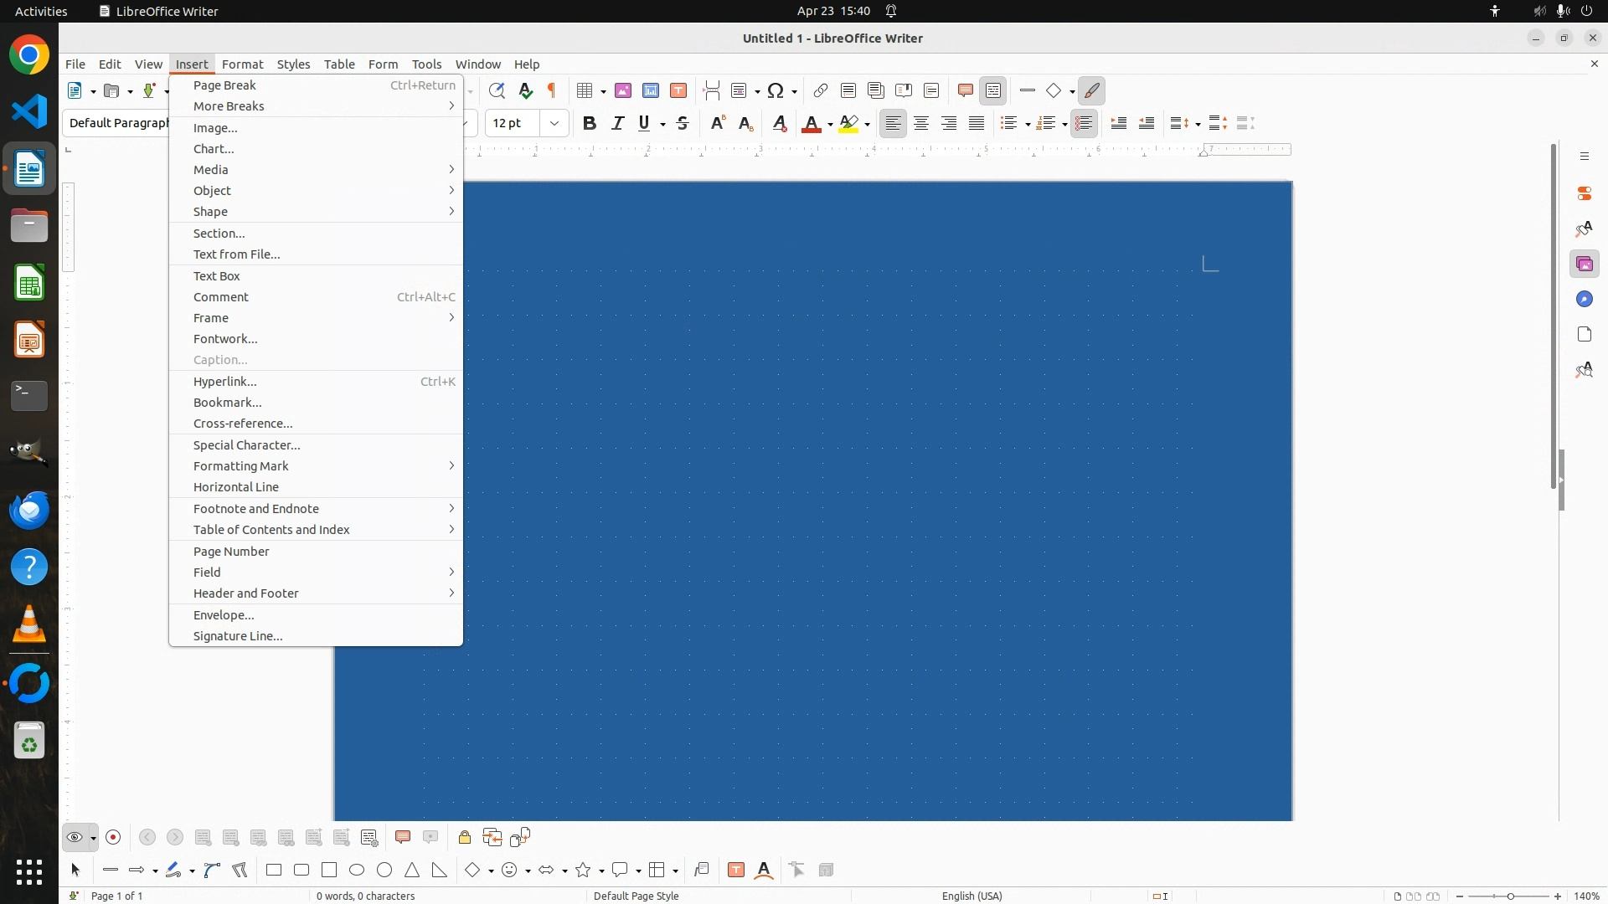The width and height of the screenshot is (1608, 904).
Task: Select the Ellipse drawing tool
Action: 357,871
